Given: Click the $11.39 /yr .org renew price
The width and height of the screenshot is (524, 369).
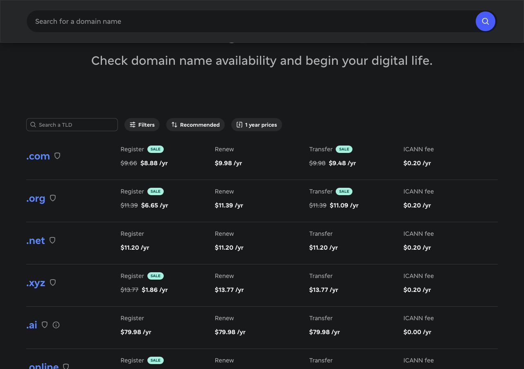Looking at the screenshot, I should [229, 205].
